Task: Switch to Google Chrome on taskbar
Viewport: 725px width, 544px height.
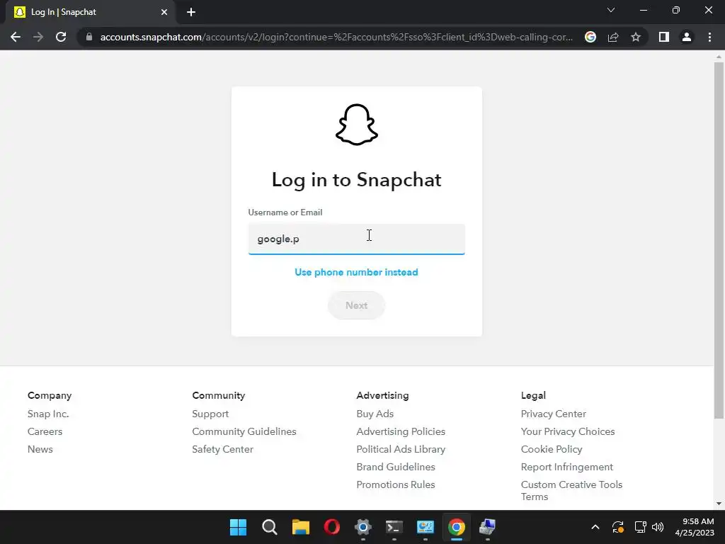Action: 457,527
